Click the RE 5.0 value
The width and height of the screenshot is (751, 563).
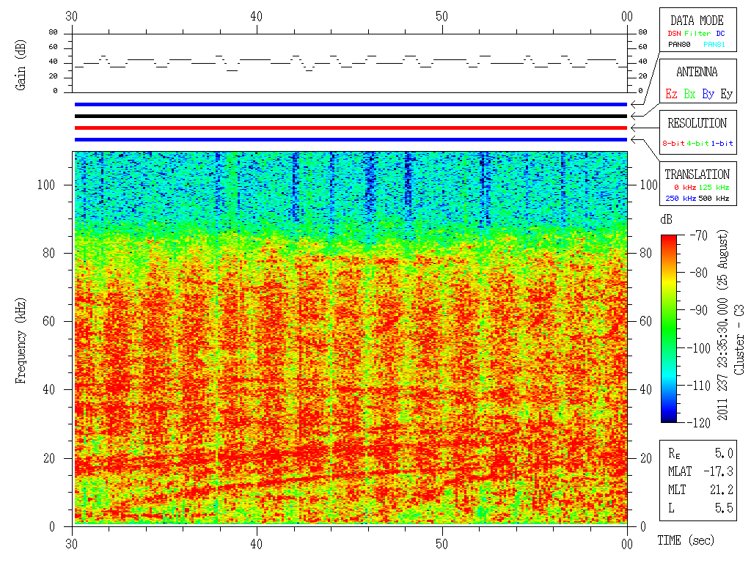(724, 453)
